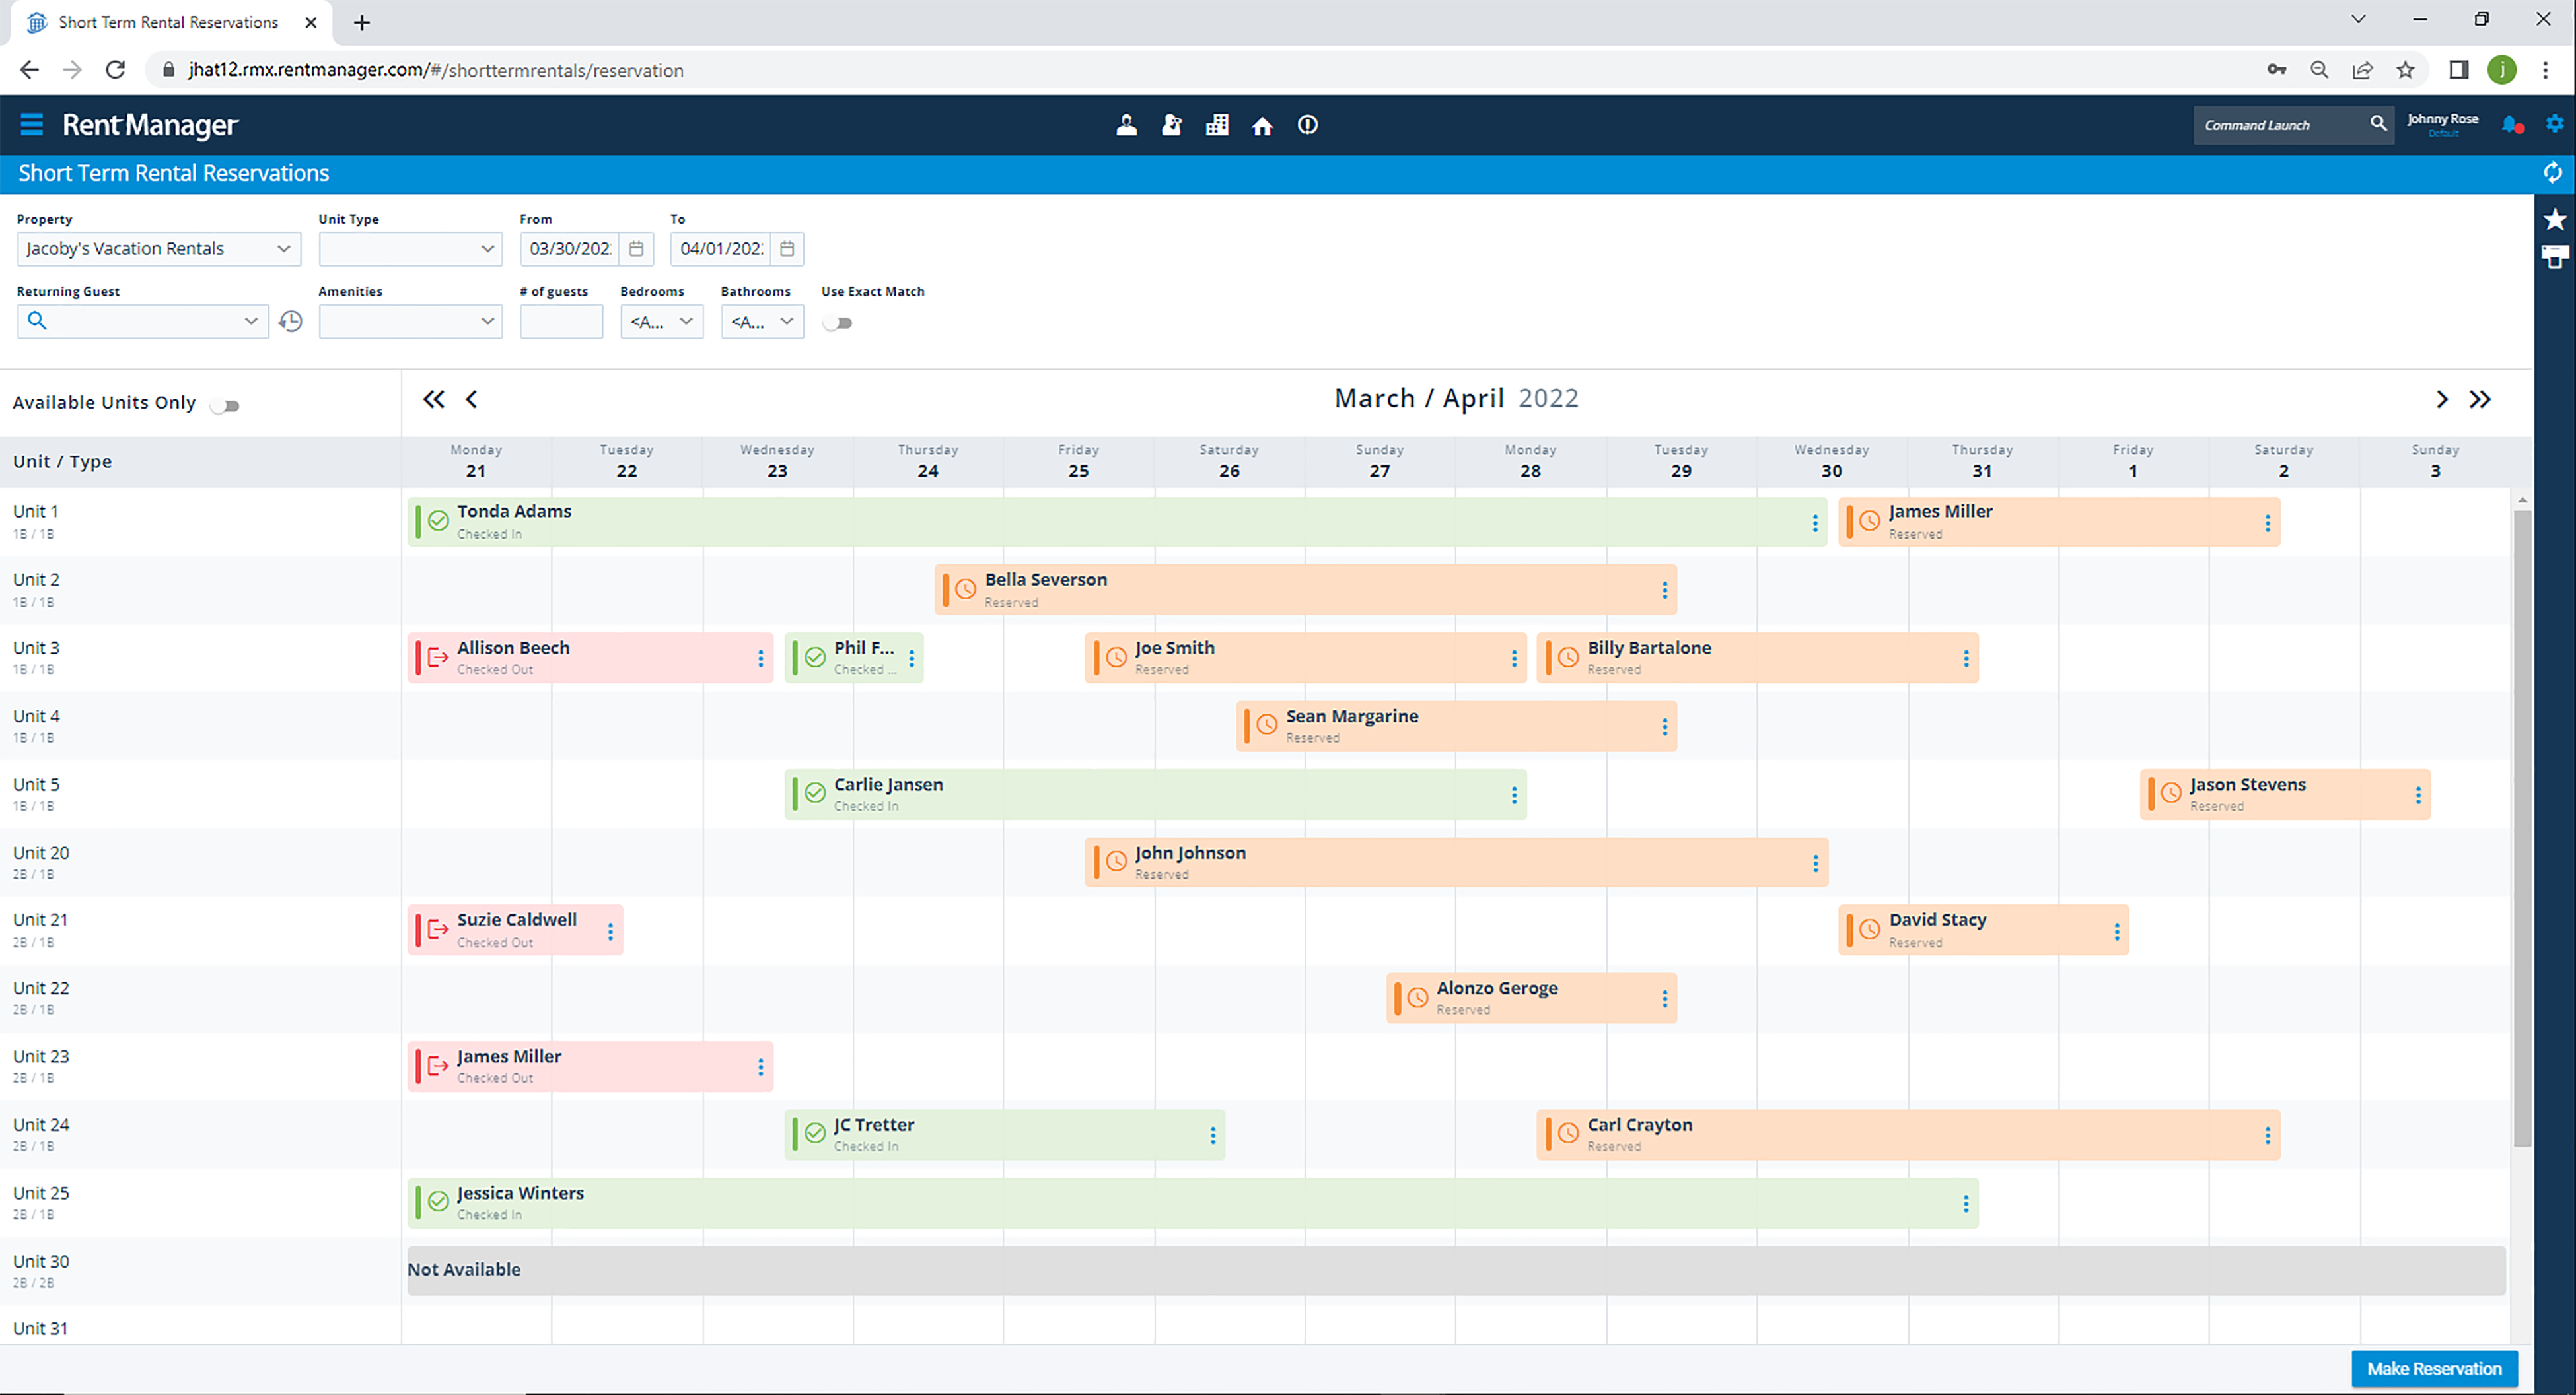
Task: Open the Unit Type dropdown
Action: [410, 249]
